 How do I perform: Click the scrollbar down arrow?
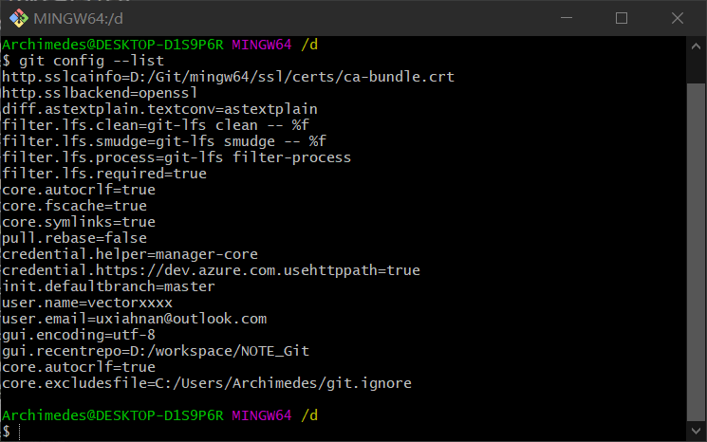(x=696, y=431)
